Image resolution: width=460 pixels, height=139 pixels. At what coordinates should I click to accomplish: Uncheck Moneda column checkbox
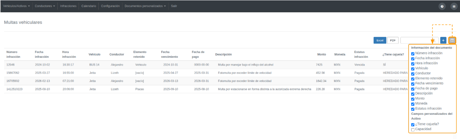coord(413,104)
